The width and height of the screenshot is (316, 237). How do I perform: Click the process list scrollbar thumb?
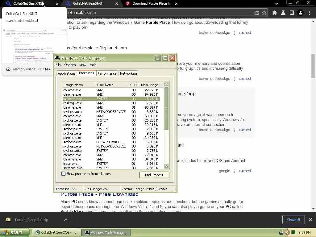(166, 109)
